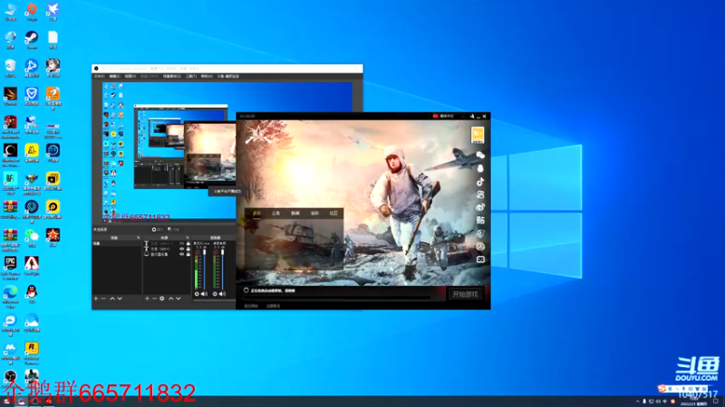Open Microsoft Edge from the desktop
The image size is (725, 407).
click(10, 296)
